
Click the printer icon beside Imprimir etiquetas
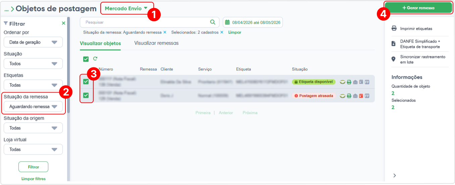pyautogui.click(x=394, y=28)
